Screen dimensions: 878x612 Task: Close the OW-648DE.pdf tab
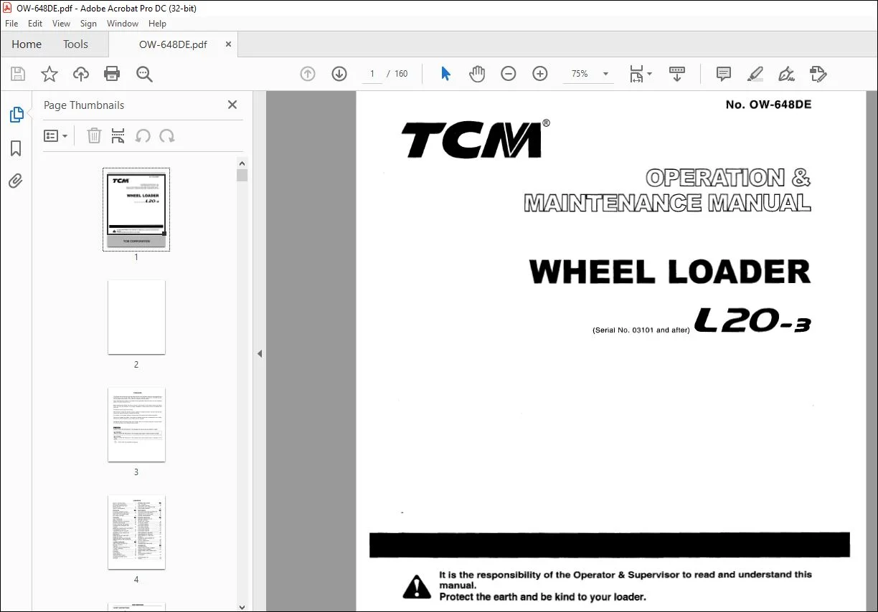pos(229,44)
